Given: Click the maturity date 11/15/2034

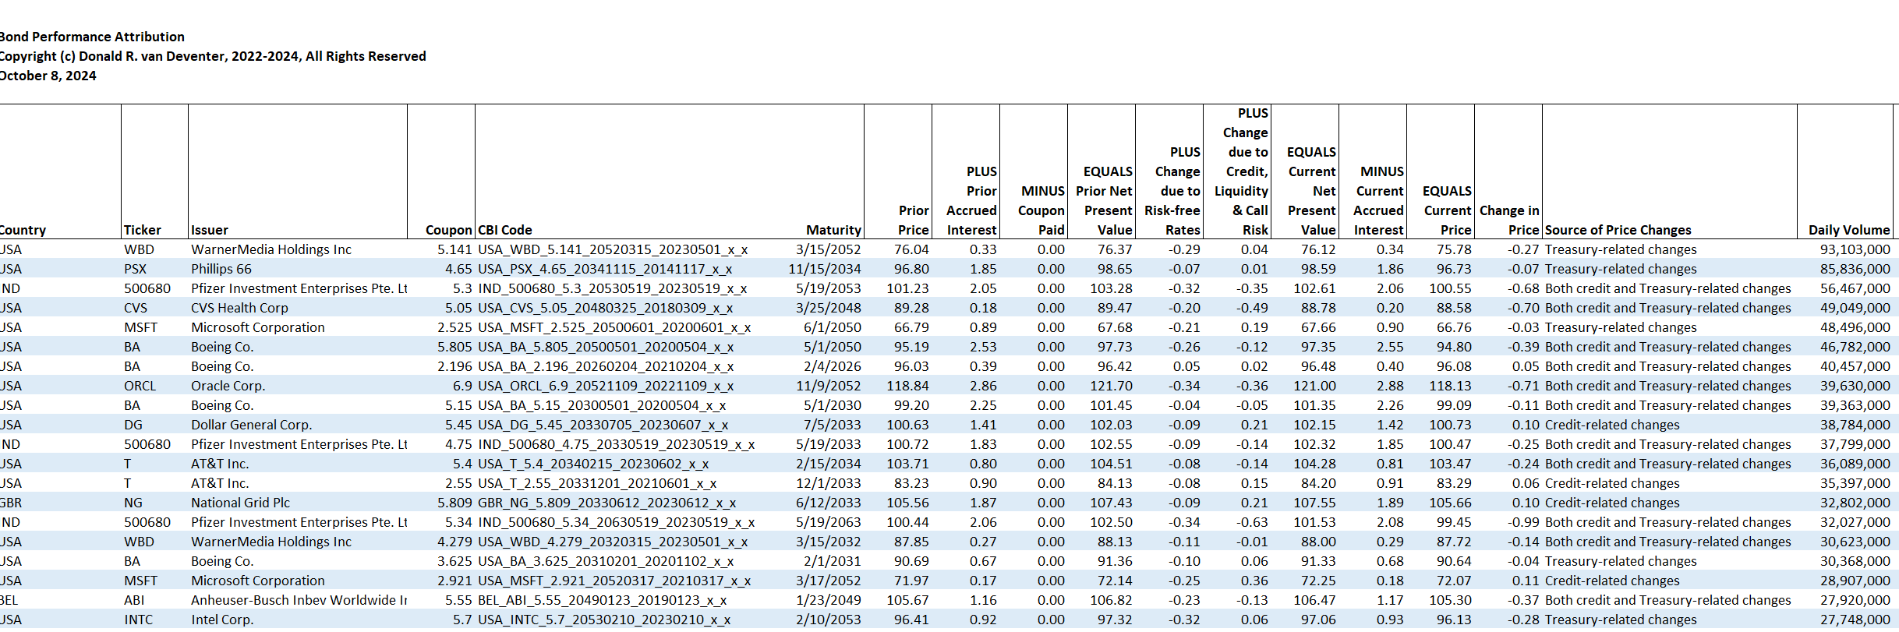Looking at the screenshot, I should tap(825, 269).
